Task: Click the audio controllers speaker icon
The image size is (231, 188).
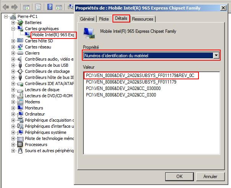Action: (x=20, y=59)
